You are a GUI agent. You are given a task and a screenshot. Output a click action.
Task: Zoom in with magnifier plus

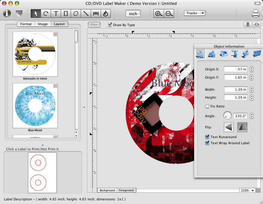click(x=159, y=14)
